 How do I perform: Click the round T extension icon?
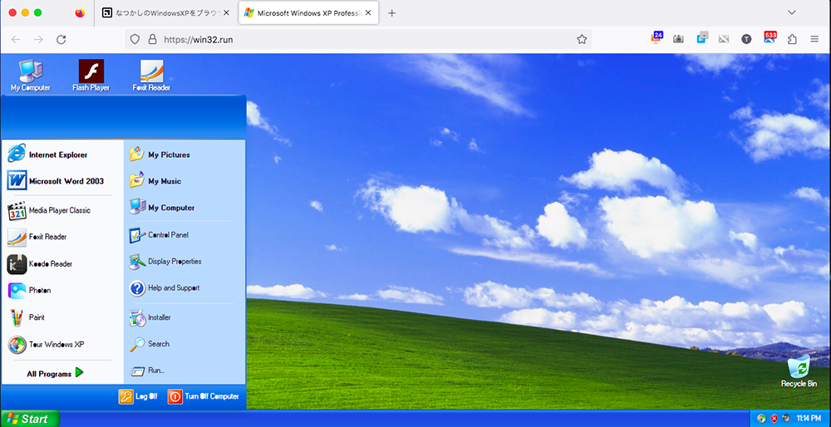746,39
